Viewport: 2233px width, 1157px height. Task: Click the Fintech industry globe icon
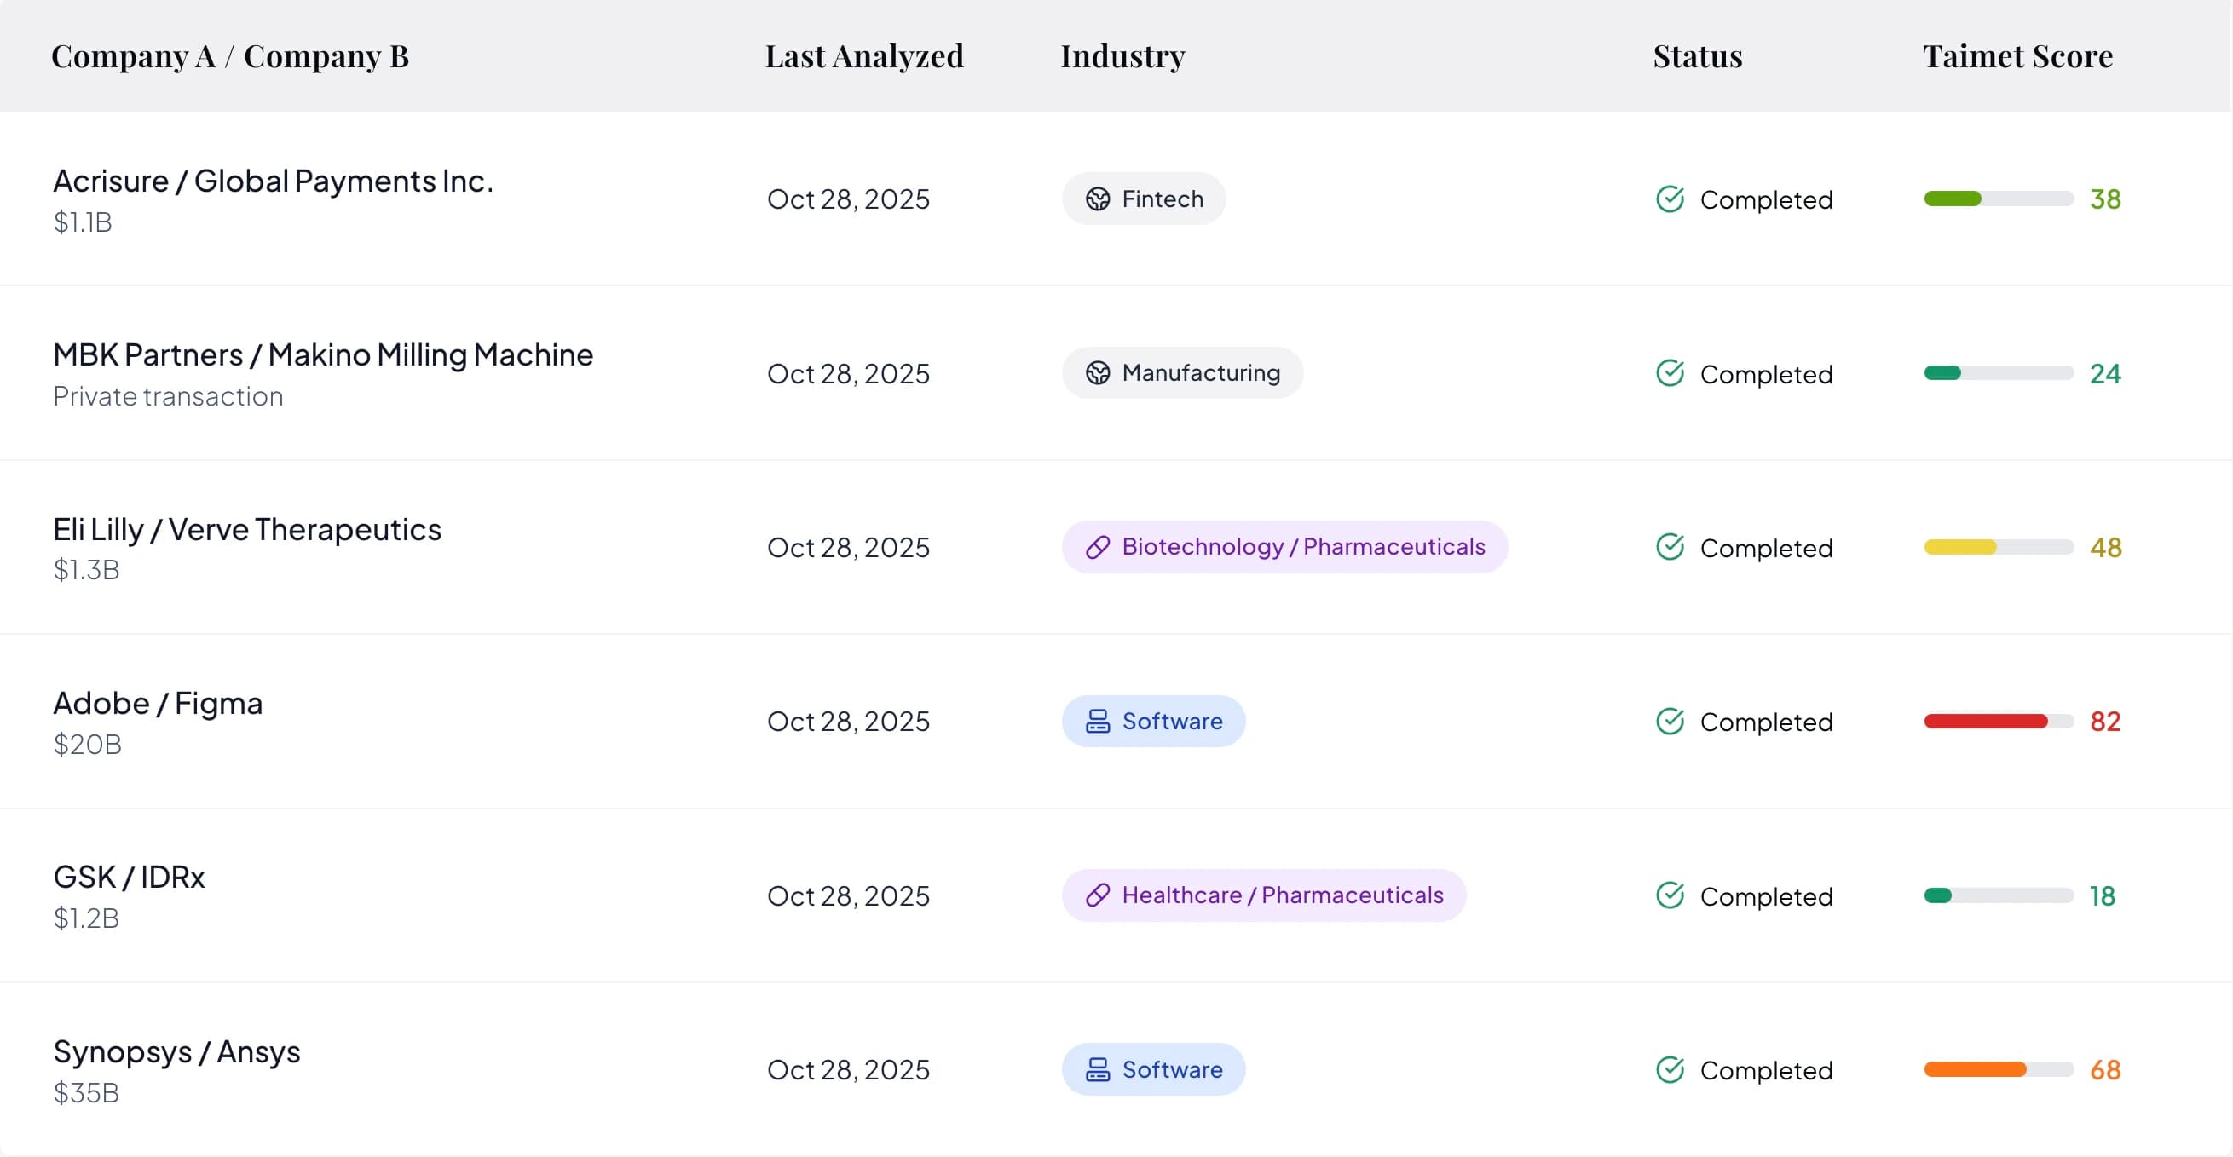point(1098,199)
